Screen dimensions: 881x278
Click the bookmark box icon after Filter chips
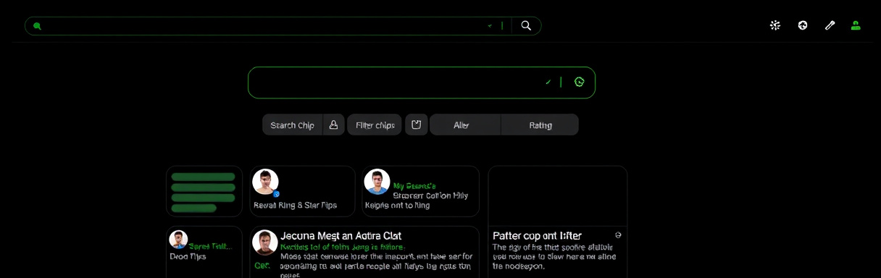(416, 125)
